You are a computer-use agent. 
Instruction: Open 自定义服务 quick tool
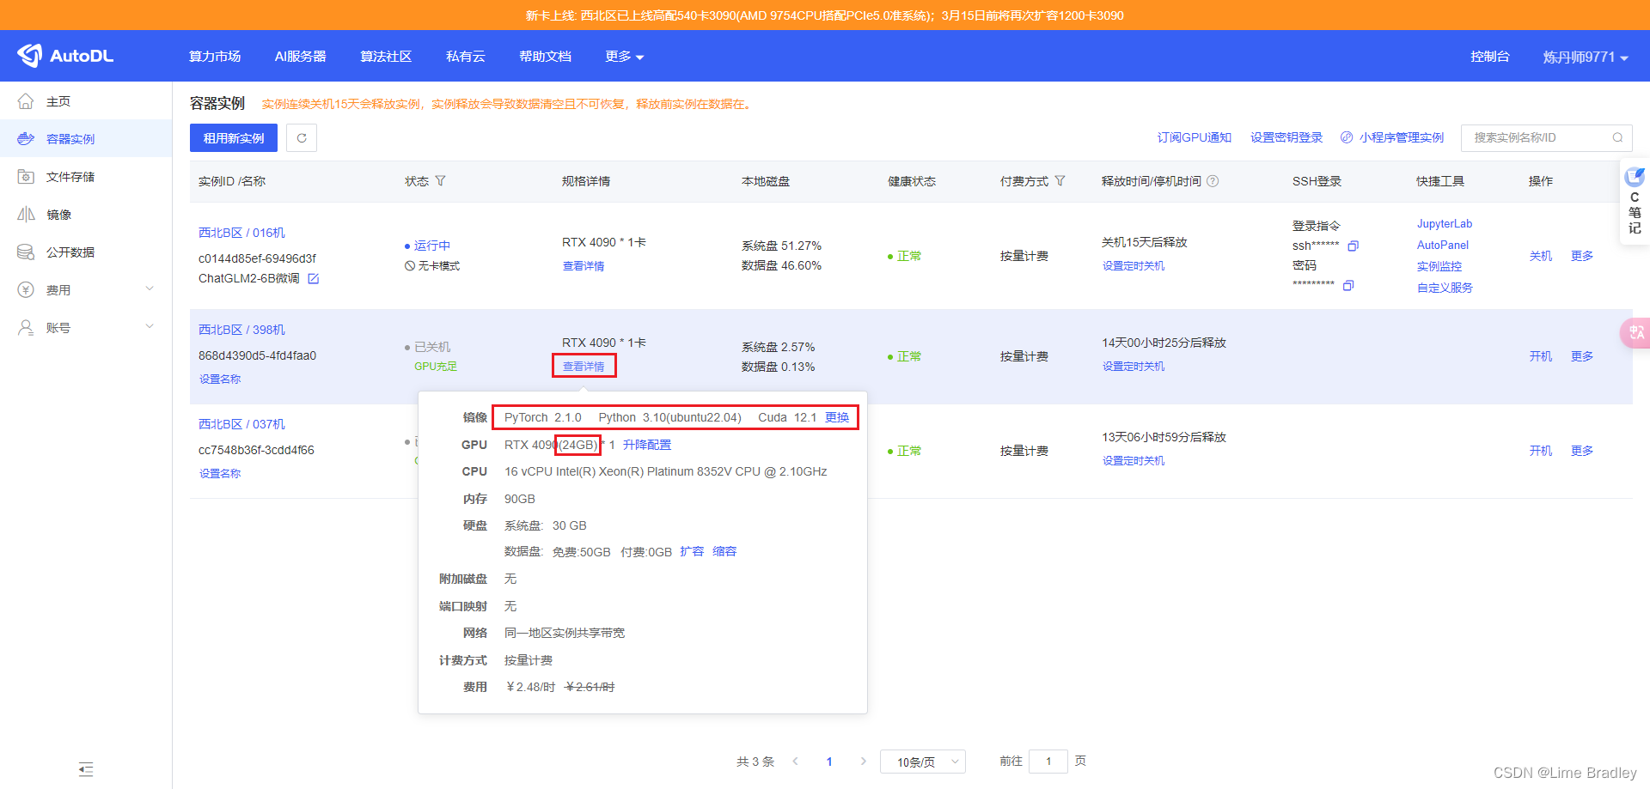coord(1445,288)
